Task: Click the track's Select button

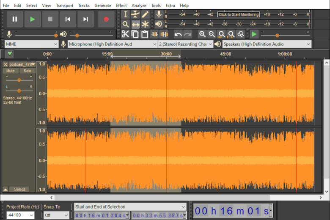Action: (19, 190)
